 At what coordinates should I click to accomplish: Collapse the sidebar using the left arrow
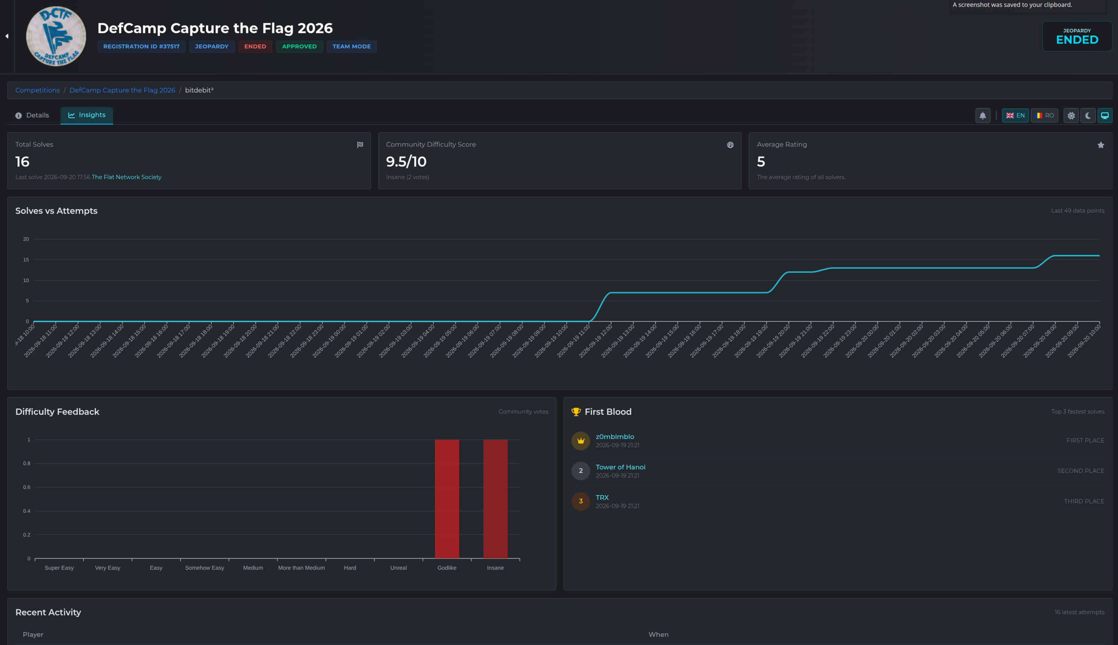click(7, 36)
